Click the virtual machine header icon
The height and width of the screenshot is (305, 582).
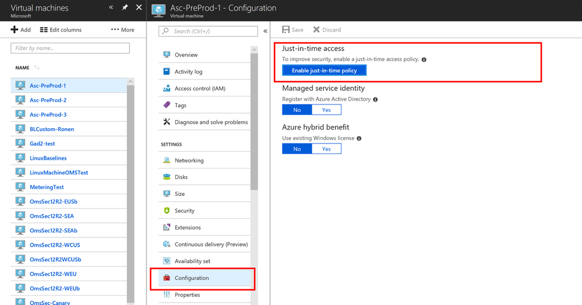[158, 10]
